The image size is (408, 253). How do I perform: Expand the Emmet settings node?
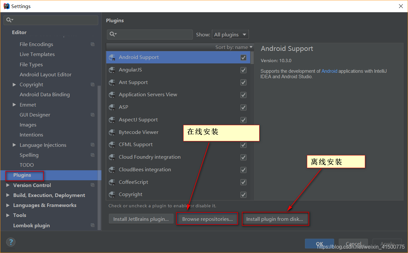[14, 105]
